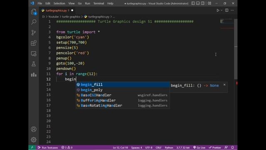This screenshot has height=150, width=266.
Task: Choose begin_fill autocomplete suggestion
Action: 123,85
